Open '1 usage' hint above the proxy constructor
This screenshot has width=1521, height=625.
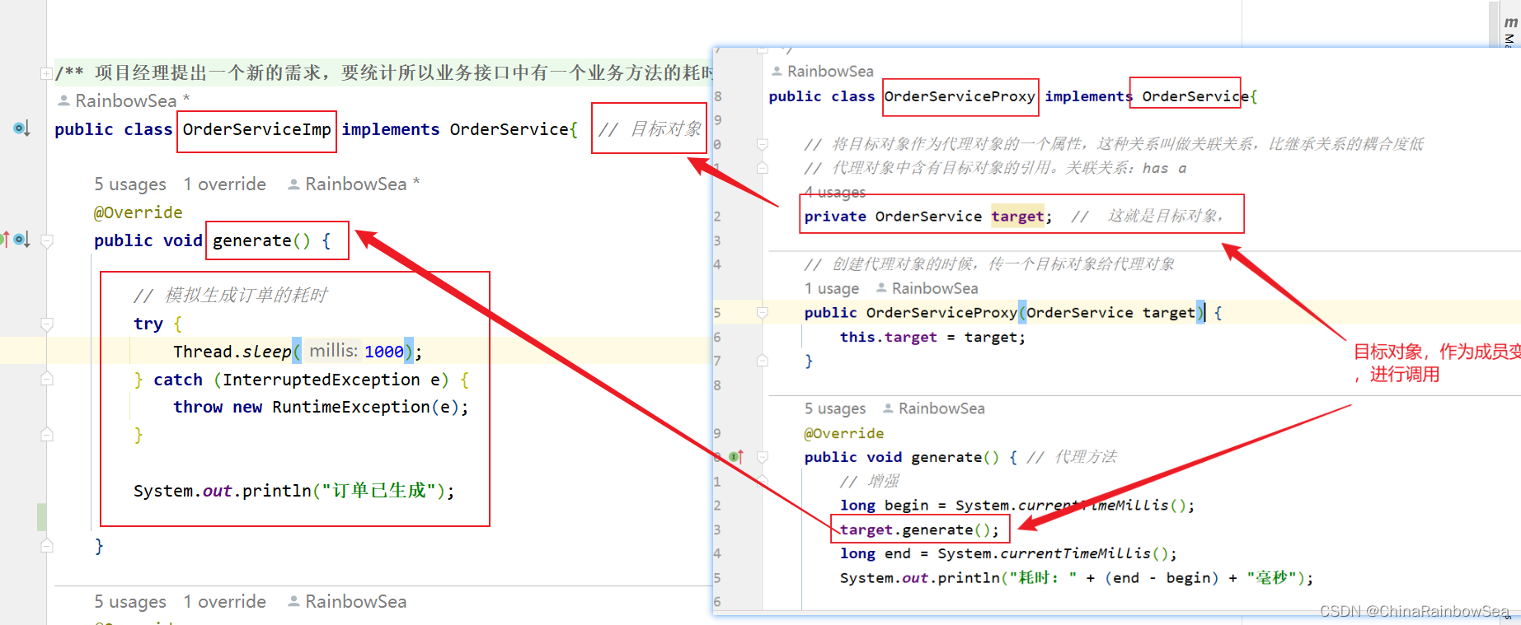point(832,288)
